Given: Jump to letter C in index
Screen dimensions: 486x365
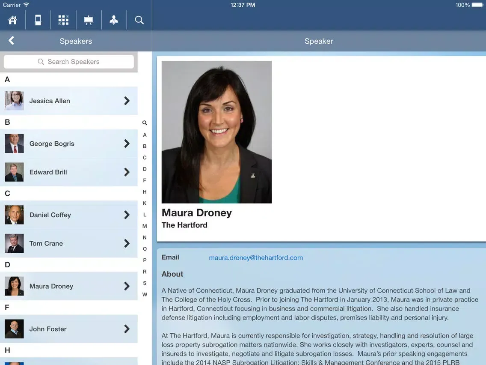Looking at the screenshot, I should coord(145,158).
